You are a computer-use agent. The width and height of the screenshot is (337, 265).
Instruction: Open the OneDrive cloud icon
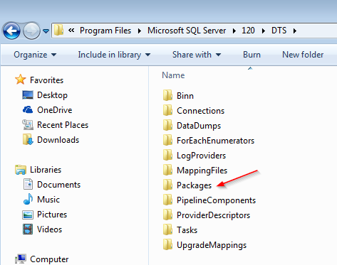click(x=28, y=110)
